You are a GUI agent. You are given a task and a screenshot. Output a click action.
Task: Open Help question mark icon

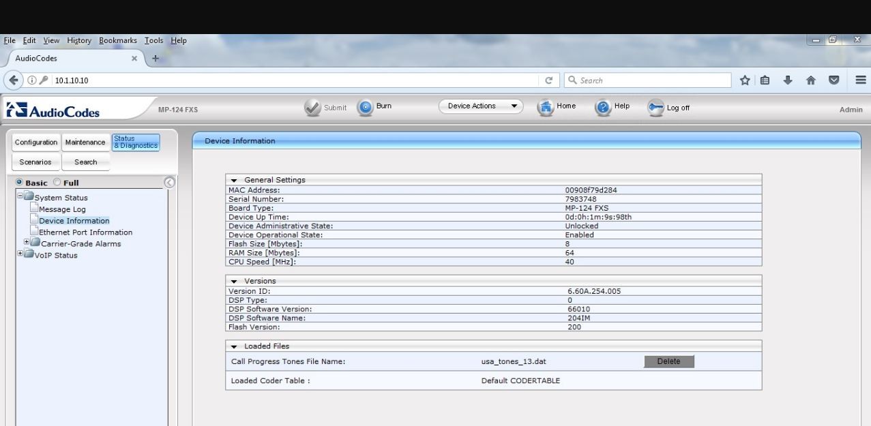(602, 108)
